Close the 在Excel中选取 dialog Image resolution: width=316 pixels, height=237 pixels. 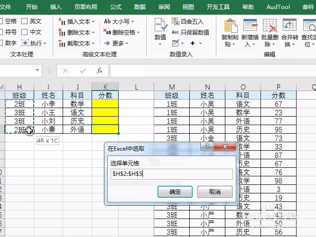click(225, 146)
